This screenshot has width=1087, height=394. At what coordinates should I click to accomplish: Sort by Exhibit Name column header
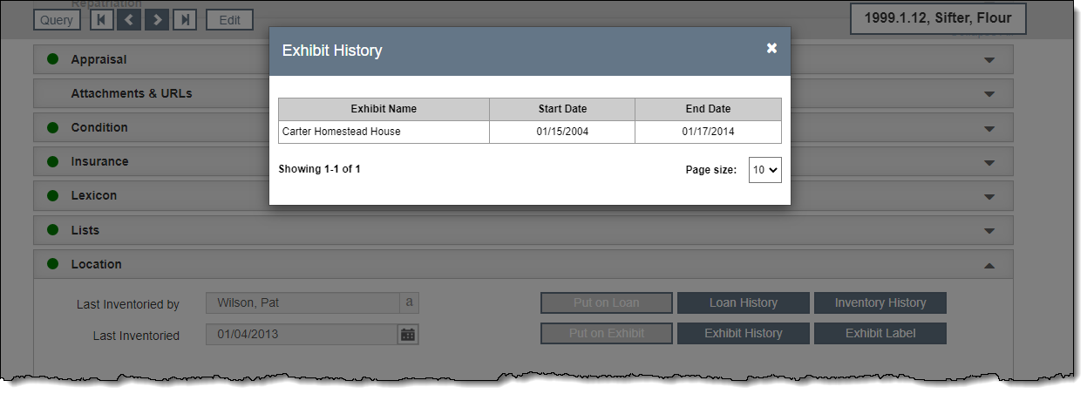click(384, 109)
